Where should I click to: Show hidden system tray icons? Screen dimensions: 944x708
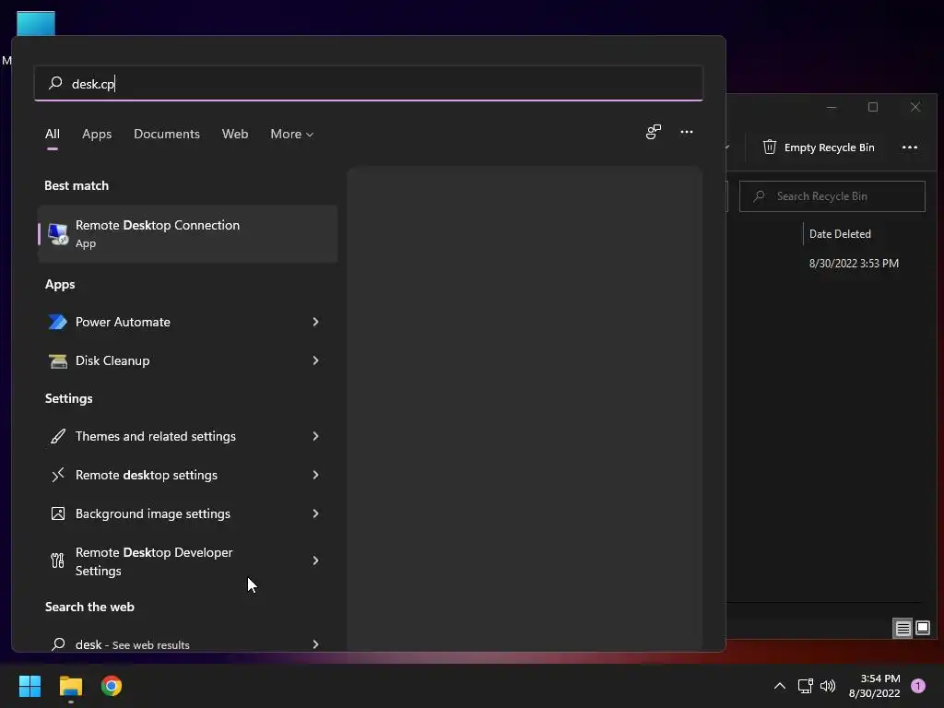(x=780, y=686)
